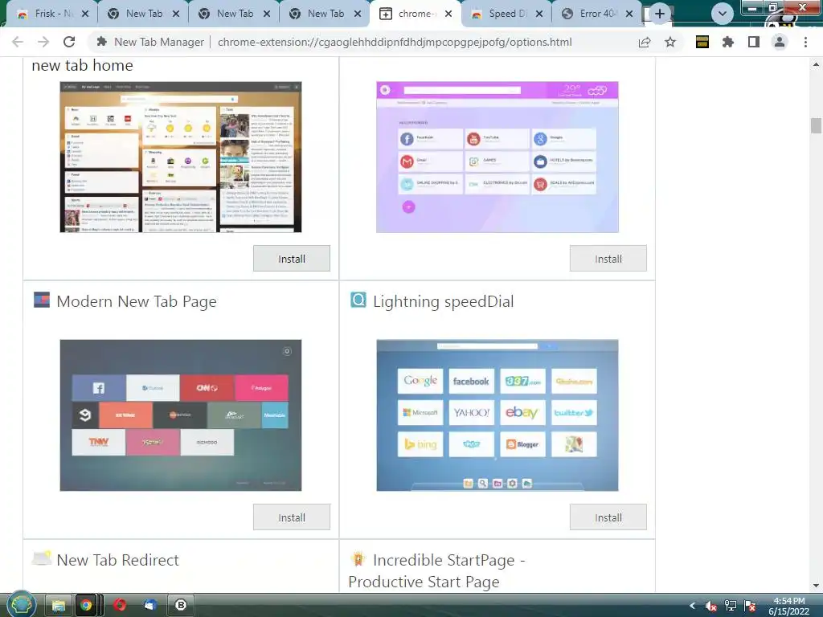Close the Speed Dial tab

tap(539, 14)
